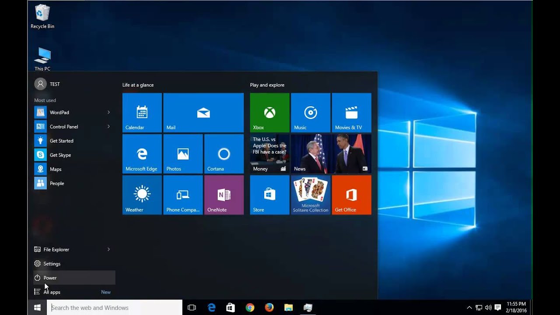Open Settings from Start menu
This screenshot has height=315, width=560.
74,264
